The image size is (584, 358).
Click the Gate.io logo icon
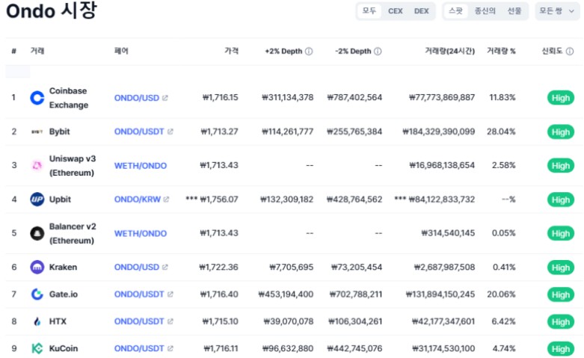(37, 294)
